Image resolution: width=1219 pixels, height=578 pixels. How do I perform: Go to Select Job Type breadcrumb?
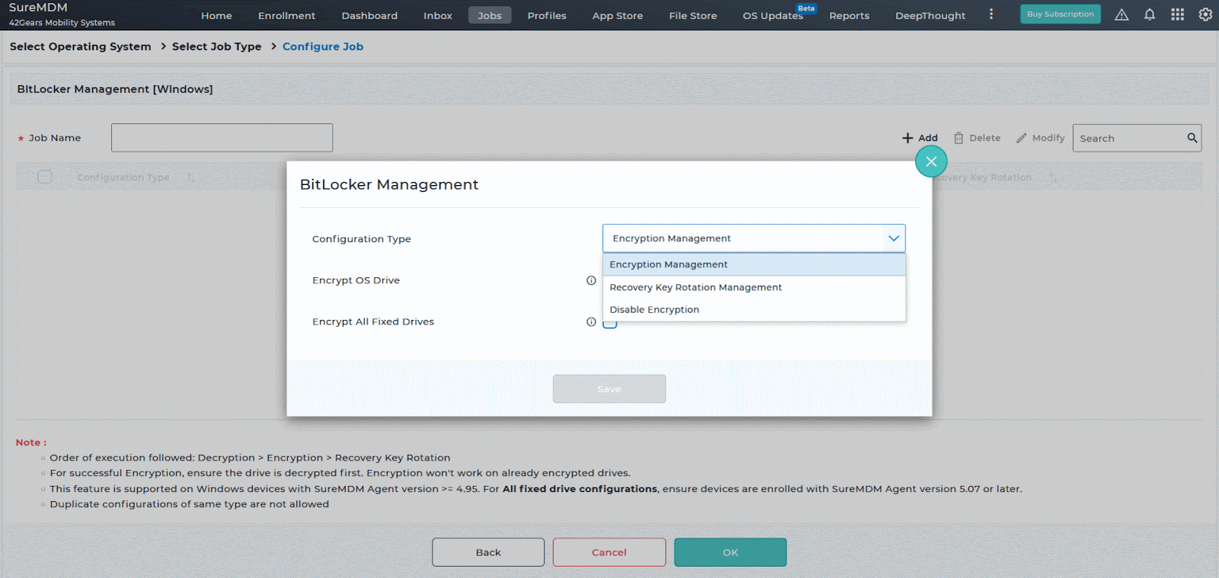pyautogui.click(x=216, y=46)
